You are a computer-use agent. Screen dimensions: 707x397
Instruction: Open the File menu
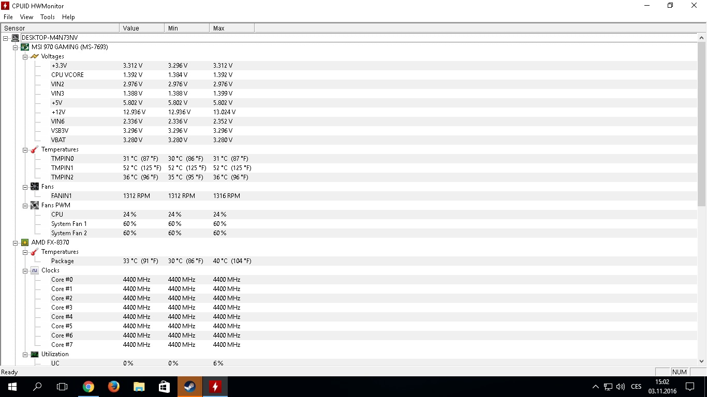pos(8,17)
